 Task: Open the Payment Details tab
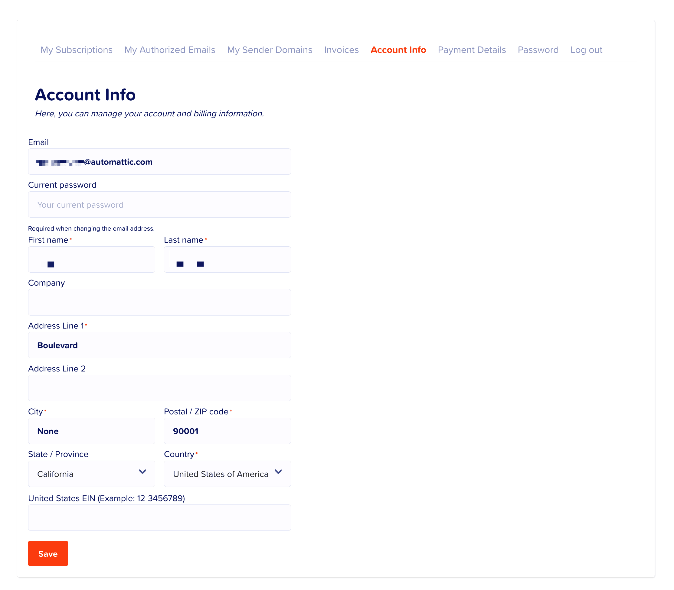pyautogui.click(x=471, y=50)
